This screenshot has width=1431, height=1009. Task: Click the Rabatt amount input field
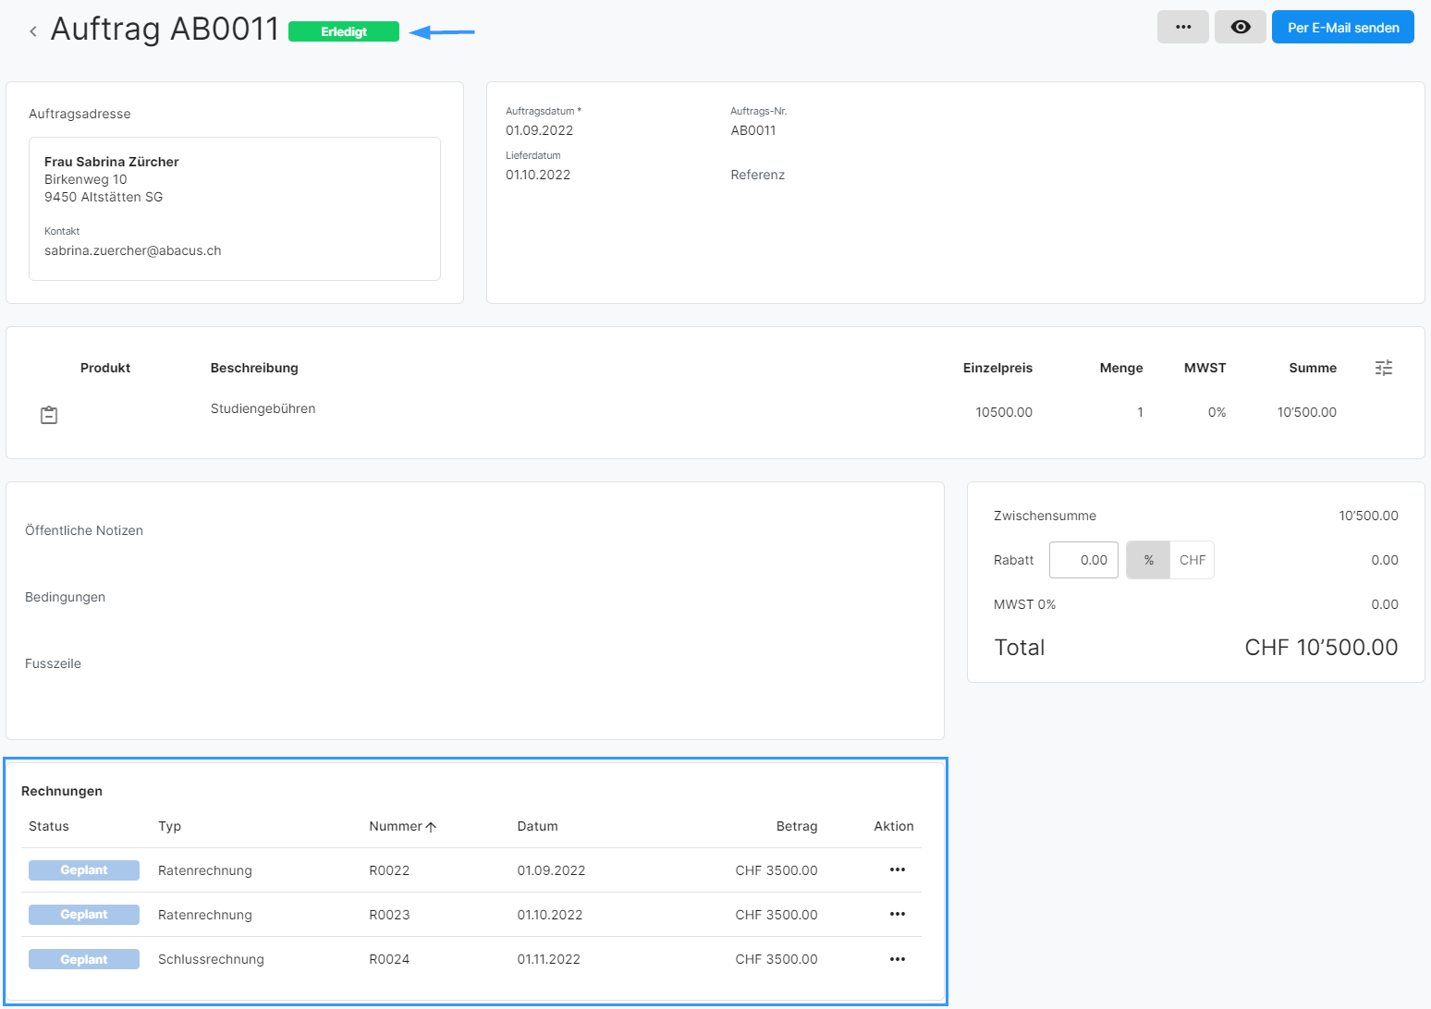(x=1083, y=560)
